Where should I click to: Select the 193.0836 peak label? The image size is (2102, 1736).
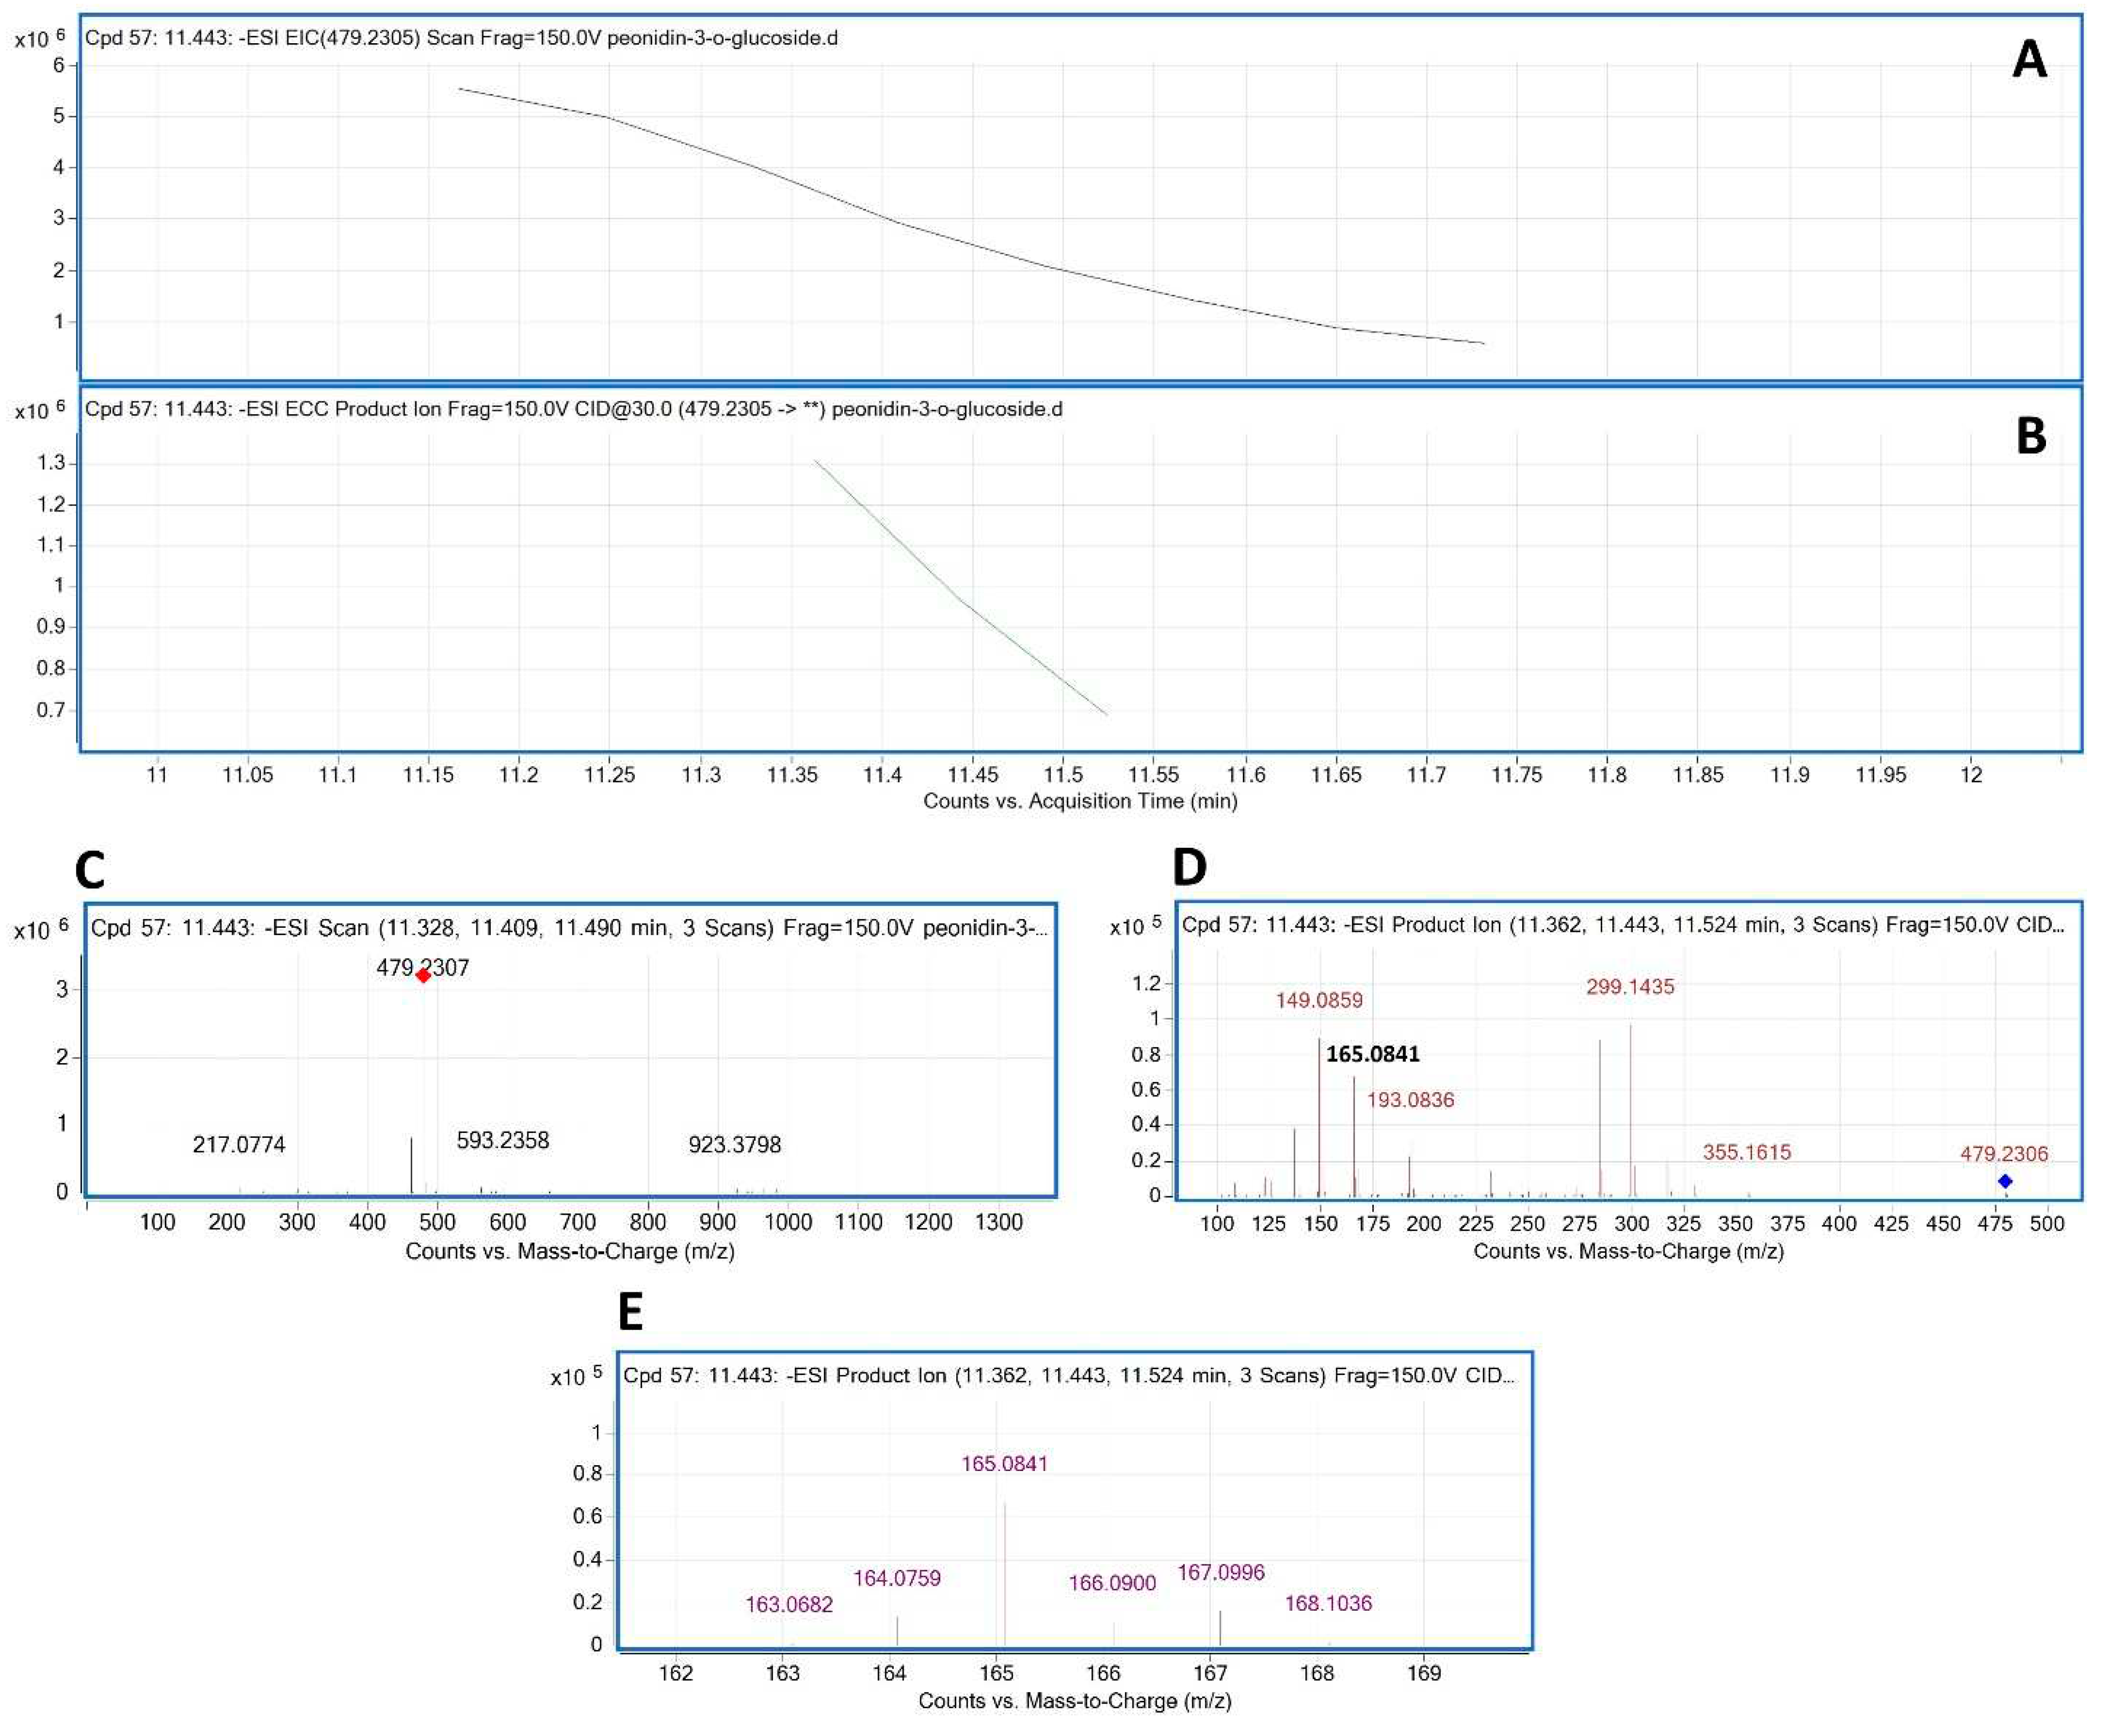coord(1410,1100)
